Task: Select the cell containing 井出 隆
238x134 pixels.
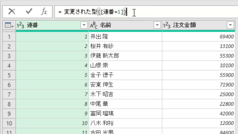Action: (x=125, y=36)
